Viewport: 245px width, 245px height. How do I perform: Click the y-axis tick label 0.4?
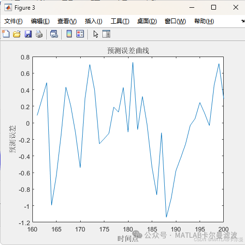pyautogui.click(x=25, y=90)
